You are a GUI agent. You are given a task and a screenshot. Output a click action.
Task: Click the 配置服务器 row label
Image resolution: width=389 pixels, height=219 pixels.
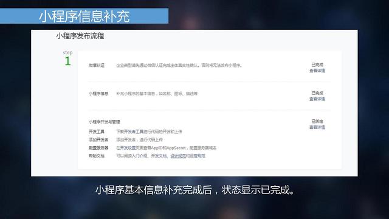click(x=98, y=148)
